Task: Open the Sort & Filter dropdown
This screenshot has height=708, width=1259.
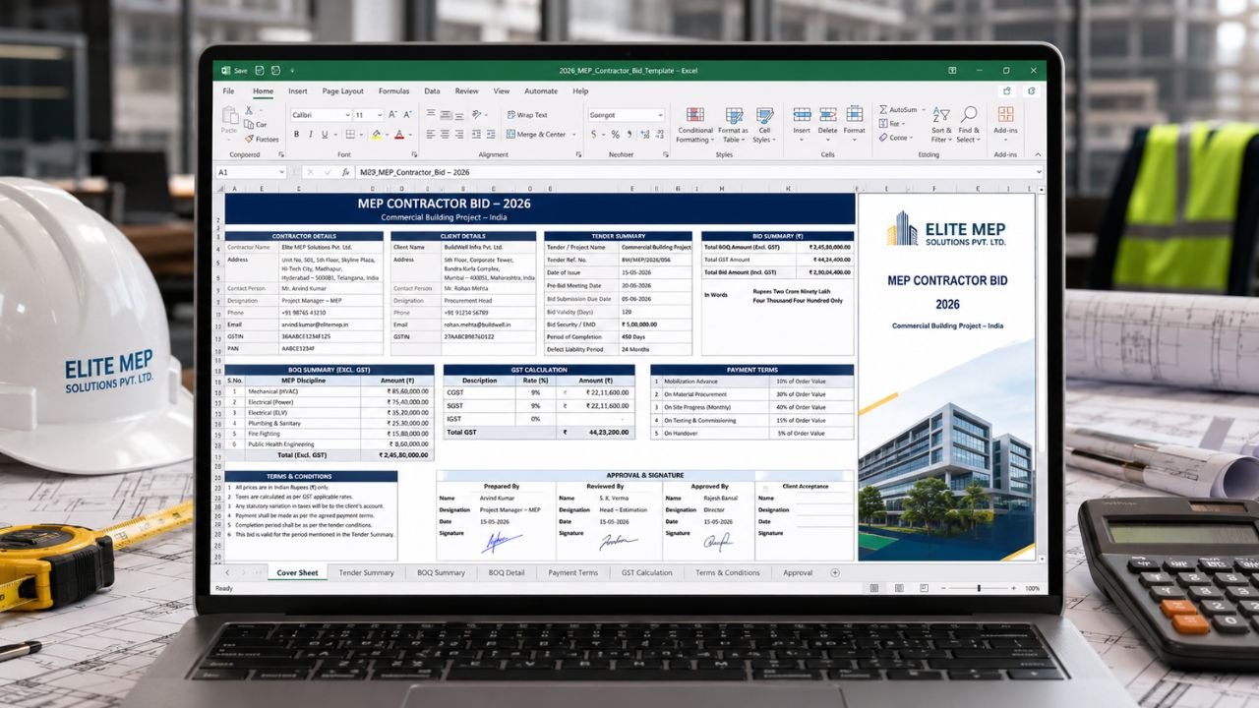Action: [941, 125]
